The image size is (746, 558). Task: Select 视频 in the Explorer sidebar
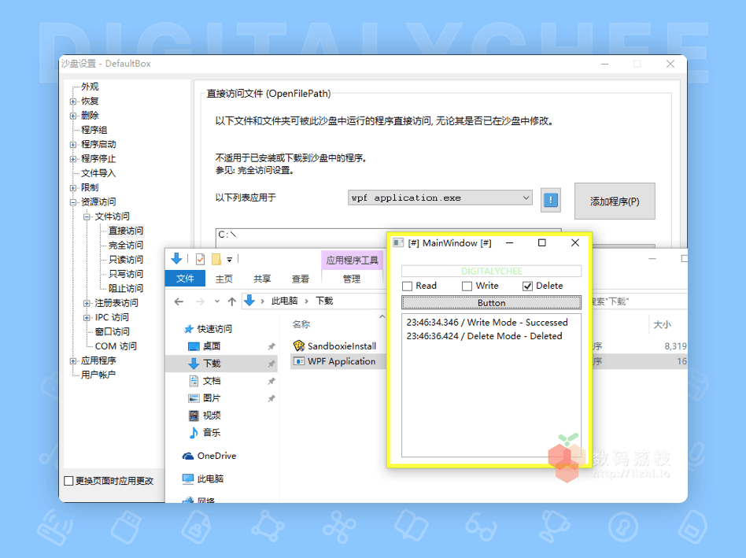click(211, 416)
